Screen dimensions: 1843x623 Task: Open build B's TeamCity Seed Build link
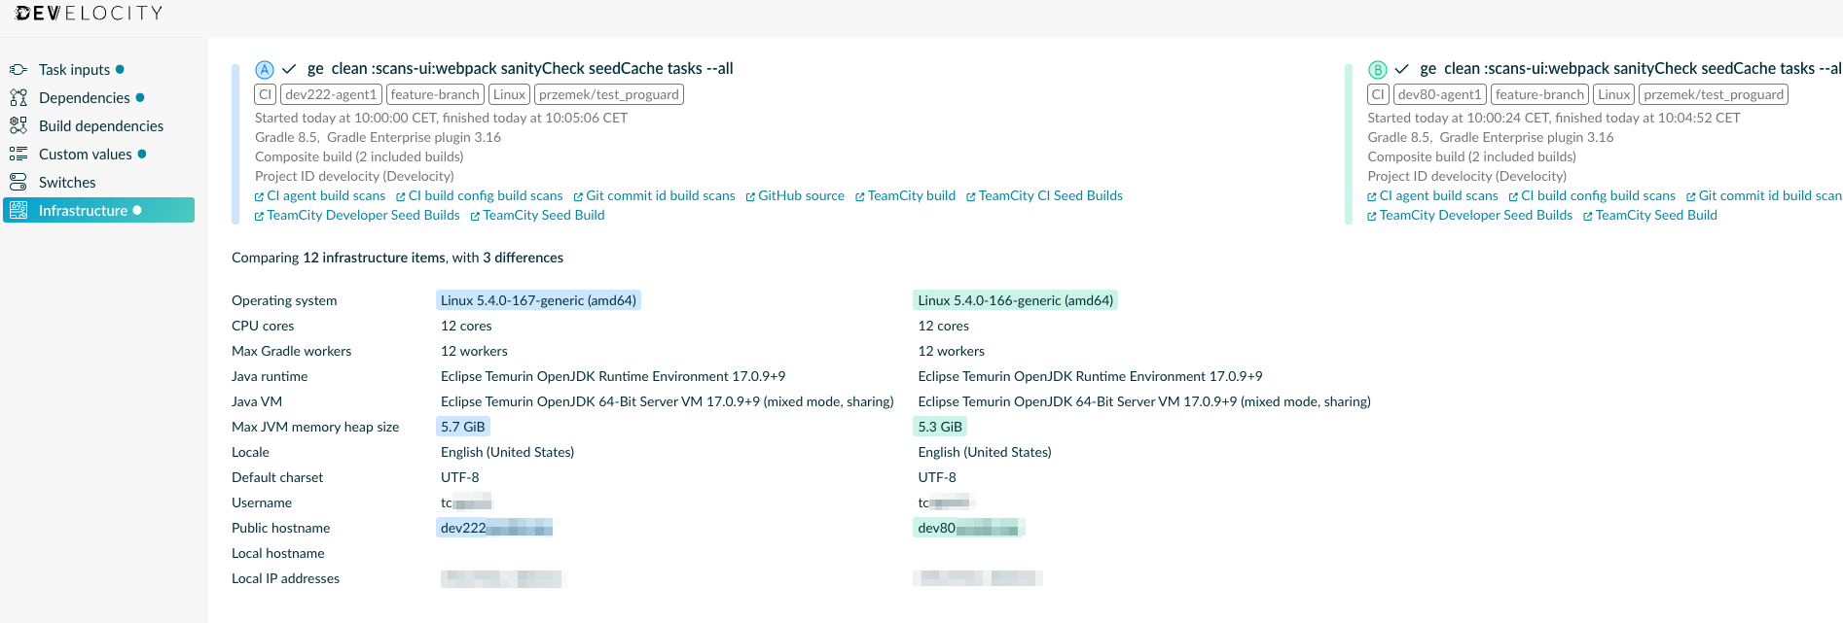coord(1655,216)
